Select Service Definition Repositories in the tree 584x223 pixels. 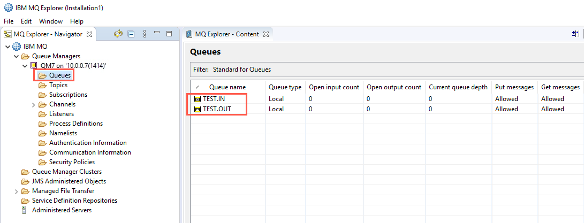coord(74,201)
